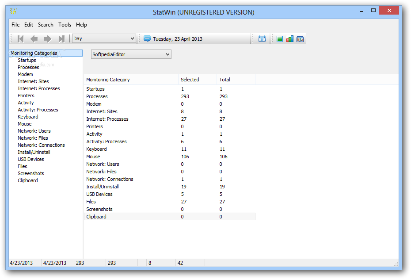Screen dimensions: 411x279
Task: Open the Day period dropdown
Action: coord(104,38)
